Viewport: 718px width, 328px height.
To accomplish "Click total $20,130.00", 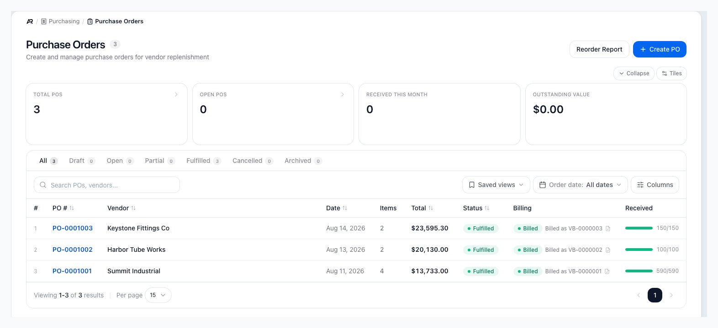I will point(430,250).
